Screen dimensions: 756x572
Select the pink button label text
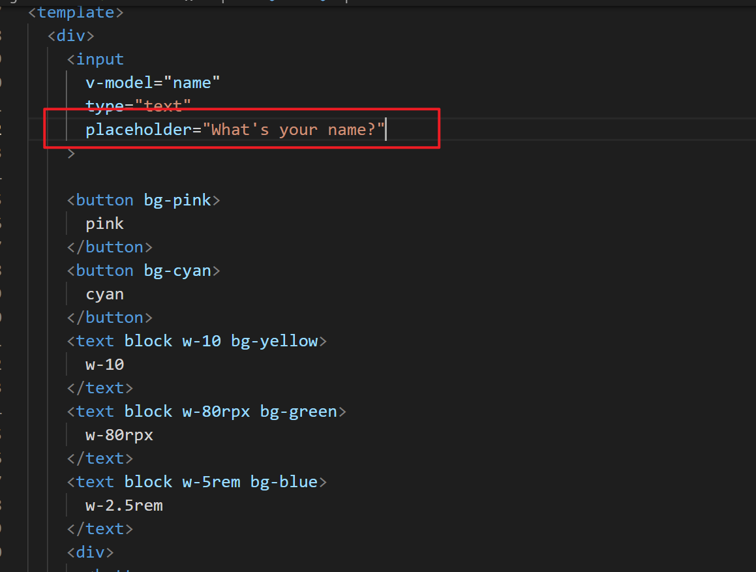(104, 223)
